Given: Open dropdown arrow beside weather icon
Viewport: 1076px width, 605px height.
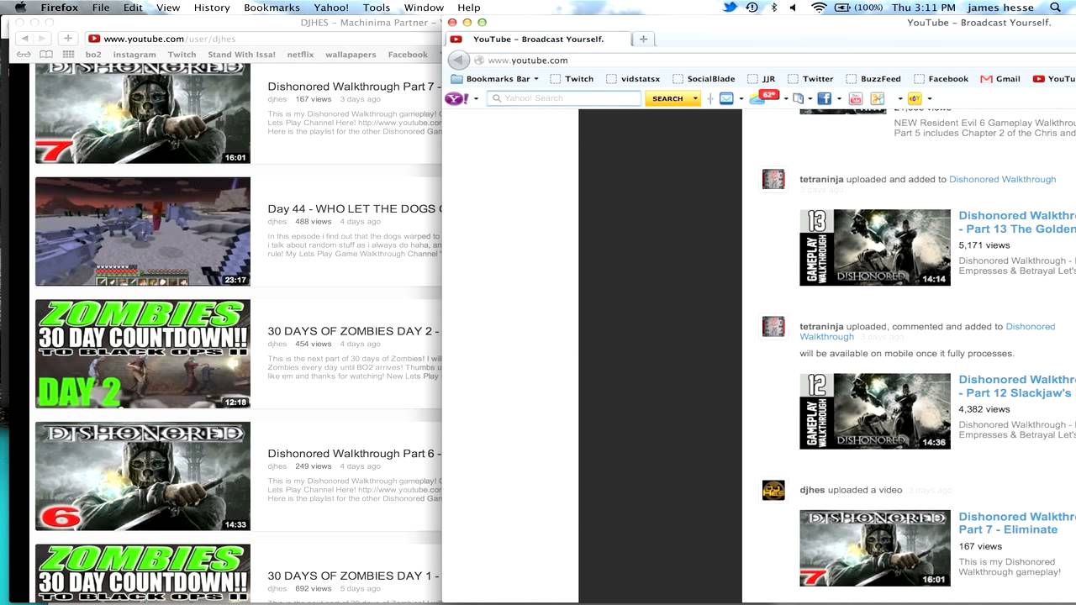Looking at the screenshot, I should 786,99.
